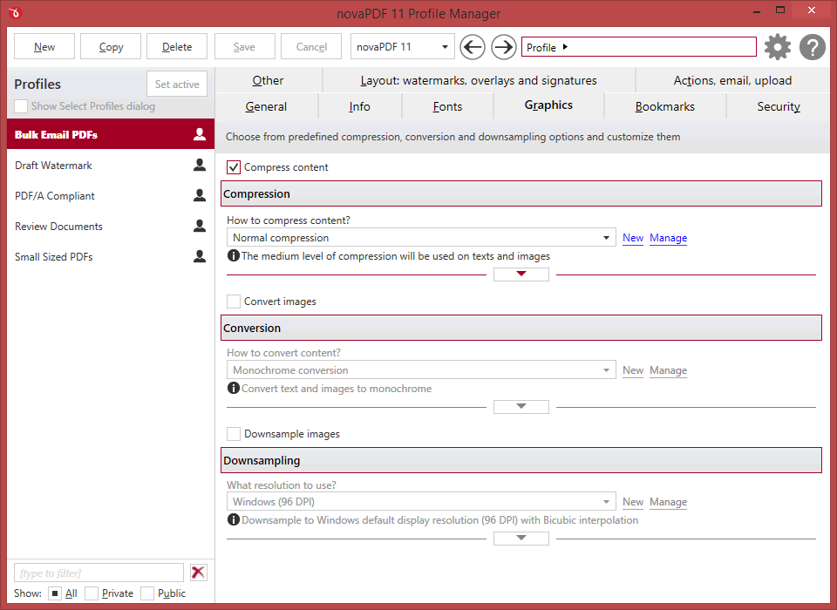Screen dimensions: 837x610
Task: Click the forward arrow navigation icon
Action: click(x=503, y=47)
